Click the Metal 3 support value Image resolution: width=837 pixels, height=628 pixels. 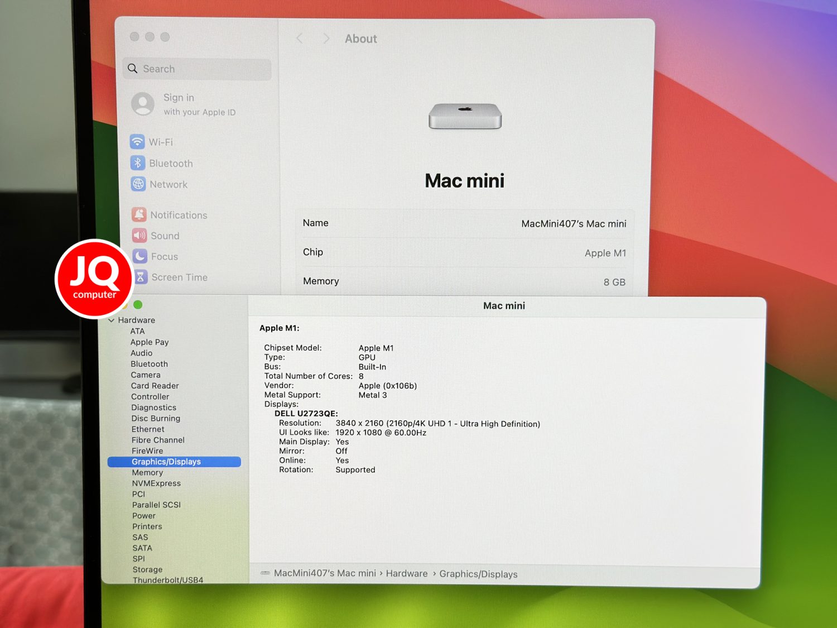(x=373, y=395)
